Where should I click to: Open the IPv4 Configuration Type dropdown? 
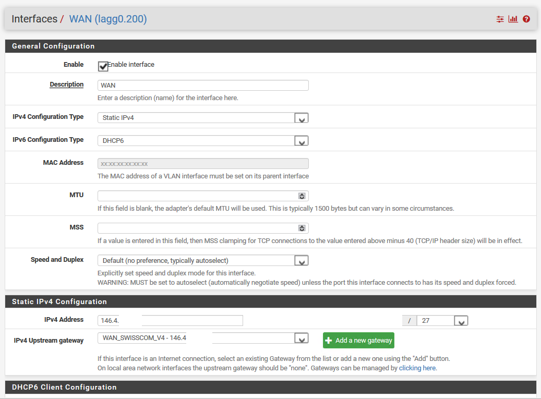[301, 118]
